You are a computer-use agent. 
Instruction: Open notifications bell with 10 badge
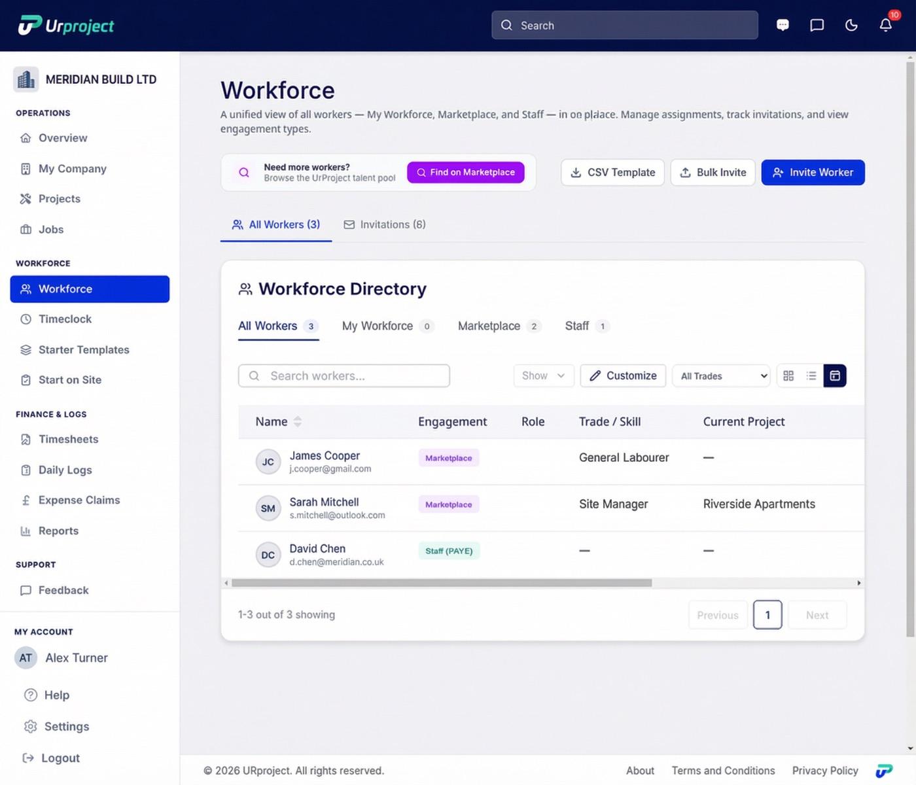(886, 24)
